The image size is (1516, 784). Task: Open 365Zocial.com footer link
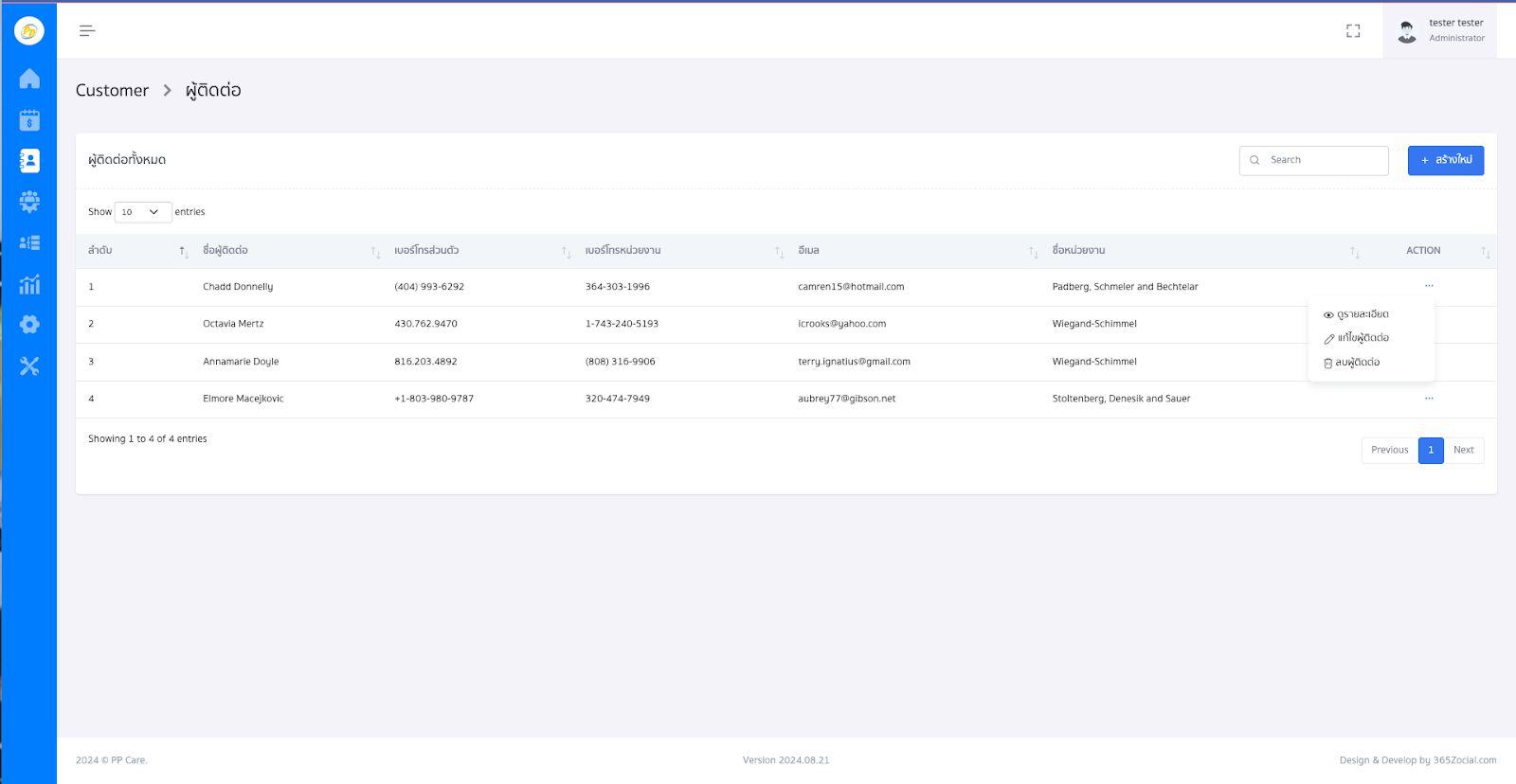pos(1465,760)
